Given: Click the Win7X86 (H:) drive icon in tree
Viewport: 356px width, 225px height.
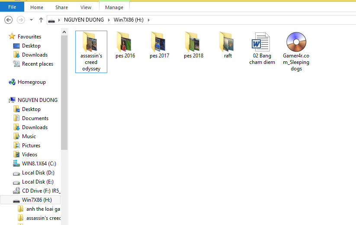Looking at the screenshot, I should pos(16,201).
